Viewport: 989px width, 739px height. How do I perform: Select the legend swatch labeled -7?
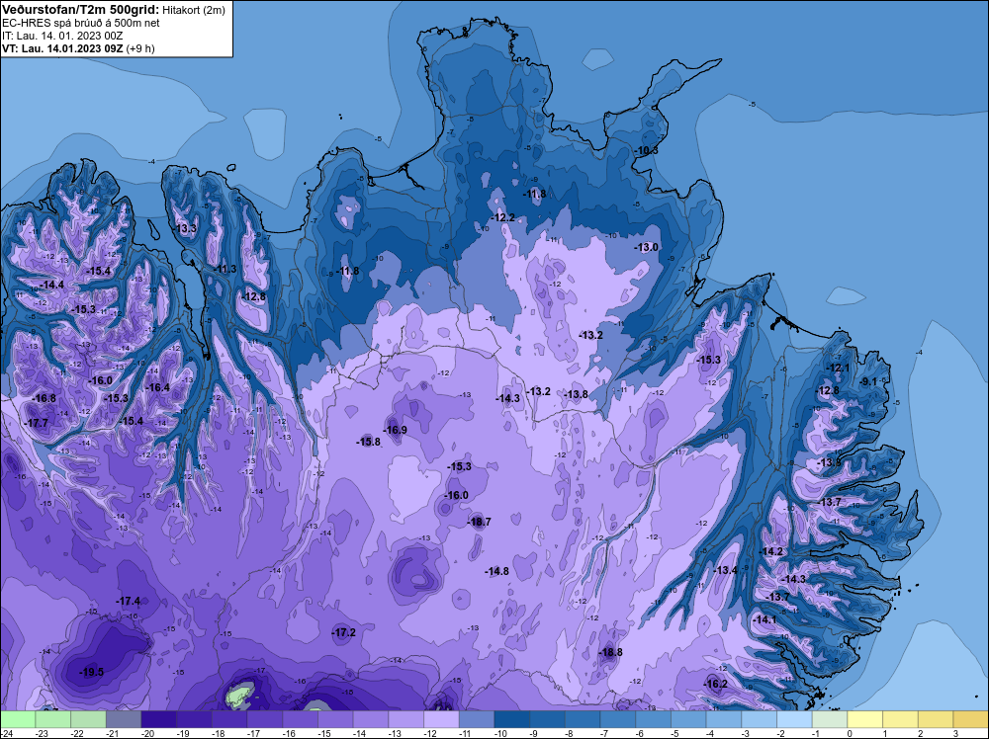[x=618, y=719]
